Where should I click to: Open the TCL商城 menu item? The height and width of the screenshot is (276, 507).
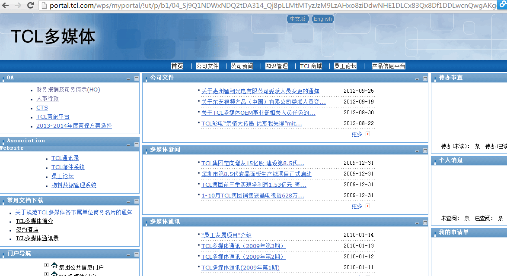click(x=311, y=66)
